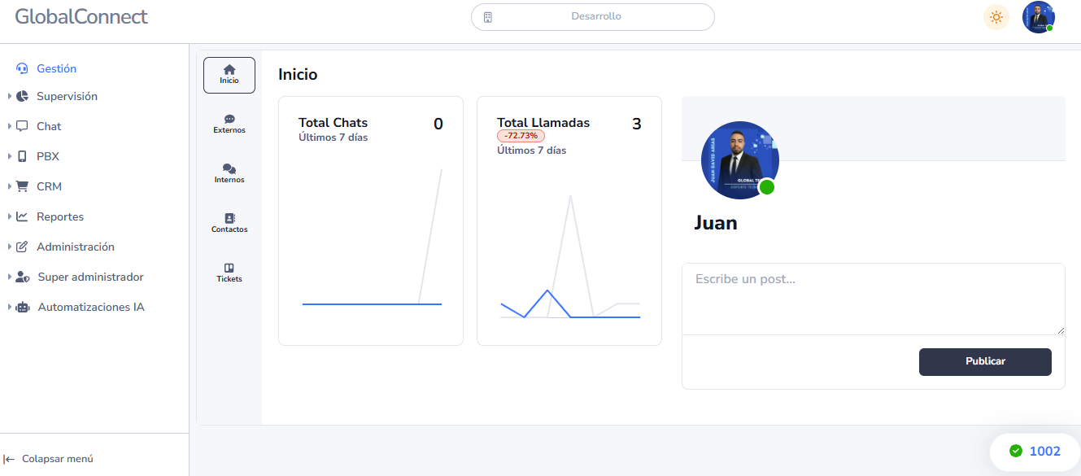Click the Reportes chart icon

pos(22,216)
